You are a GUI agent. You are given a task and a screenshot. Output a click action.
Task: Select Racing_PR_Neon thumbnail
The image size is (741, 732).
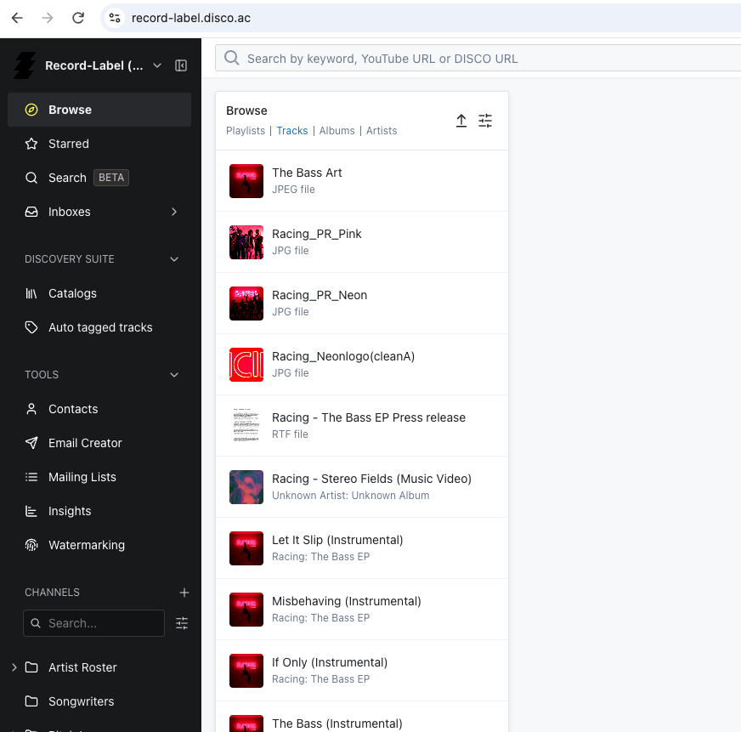point(246,304)
